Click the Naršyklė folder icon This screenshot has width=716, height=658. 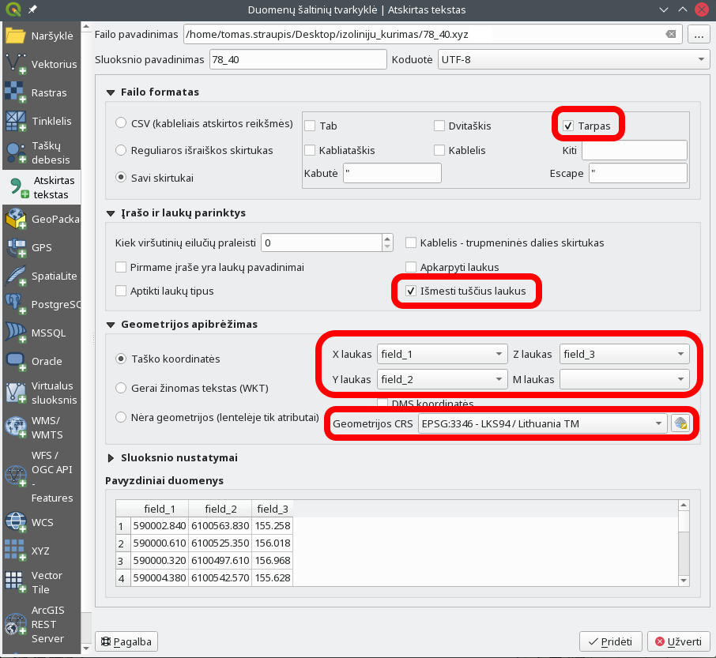pyautogui.click(x=16, y=36)
